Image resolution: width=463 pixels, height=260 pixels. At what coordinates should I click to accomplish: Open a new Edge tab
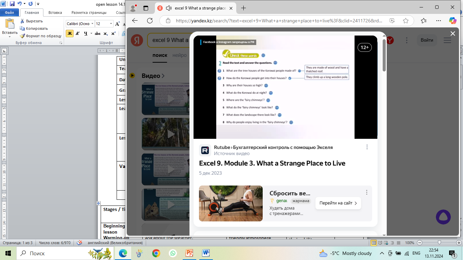[243, 8]
